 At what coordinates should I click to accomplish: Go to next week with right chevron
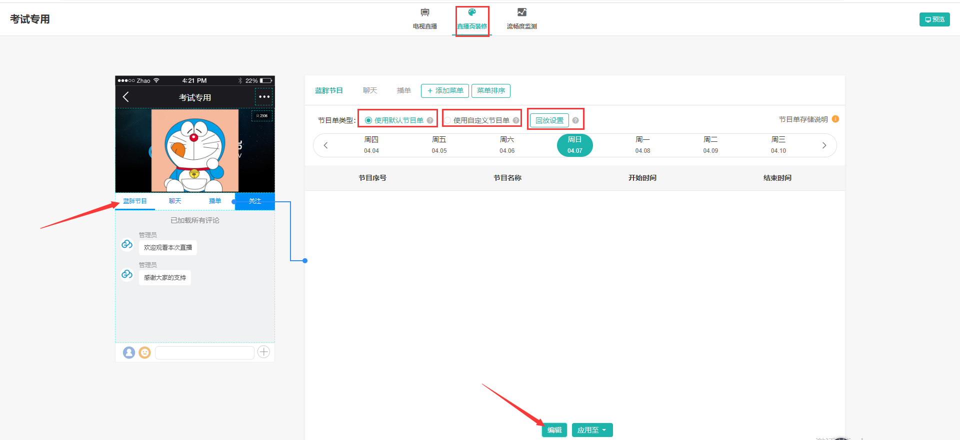(x=824, y=145)
